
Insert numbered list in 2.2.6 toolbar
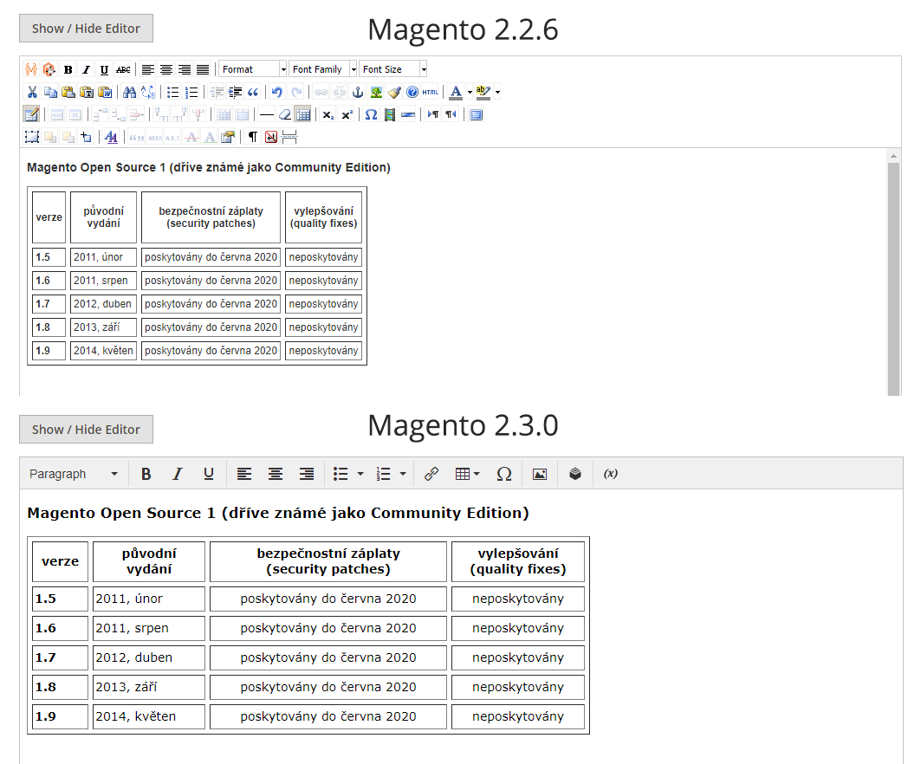(x=191, y=92)
